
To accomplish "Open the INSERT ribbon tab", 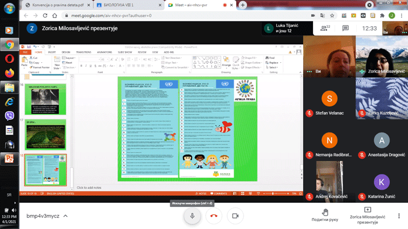I will tap(52, 52).
